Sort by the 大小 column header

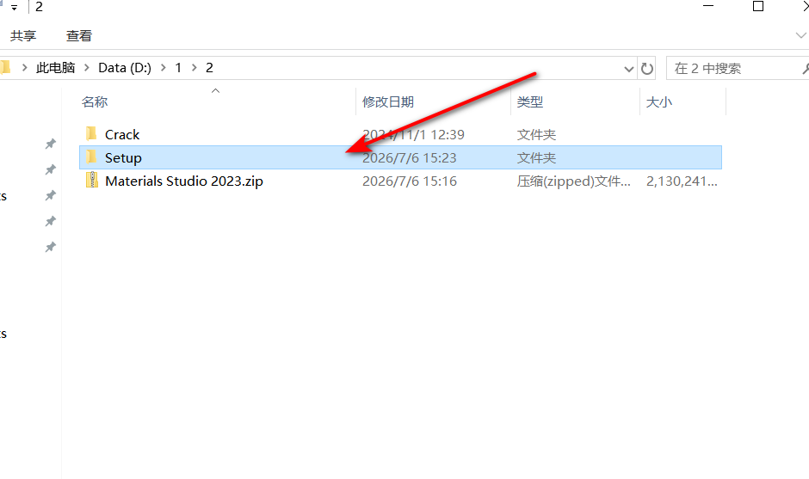(659, 101)
